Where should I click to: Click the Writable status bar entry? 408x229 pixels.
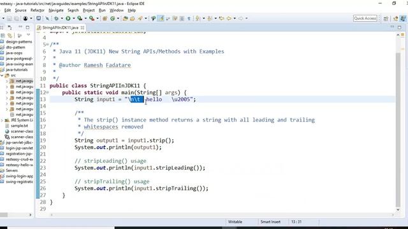[235, 222]
